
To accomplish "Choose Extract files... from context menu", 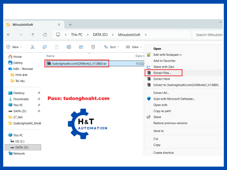I will pyautogui.click(x=162, y=73).
